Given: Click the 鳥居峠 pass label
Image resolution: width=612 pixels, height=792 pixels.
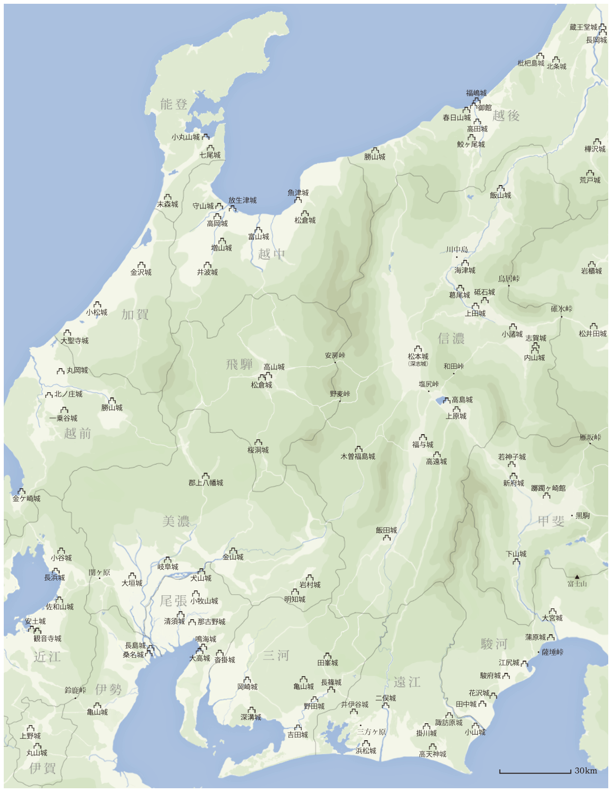Looking at the screenshot, I should pyautogui.click(x=509, y=279).
